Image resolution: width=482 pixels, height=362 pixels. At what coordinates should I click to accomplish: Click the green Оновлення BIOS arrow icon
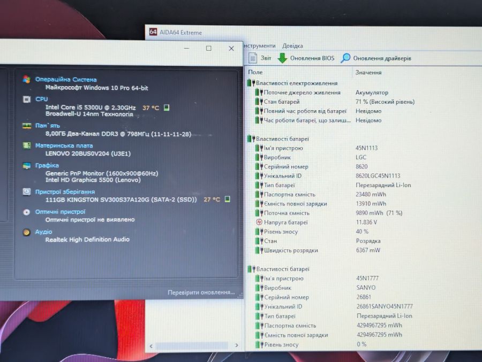(x=282, y=58)
